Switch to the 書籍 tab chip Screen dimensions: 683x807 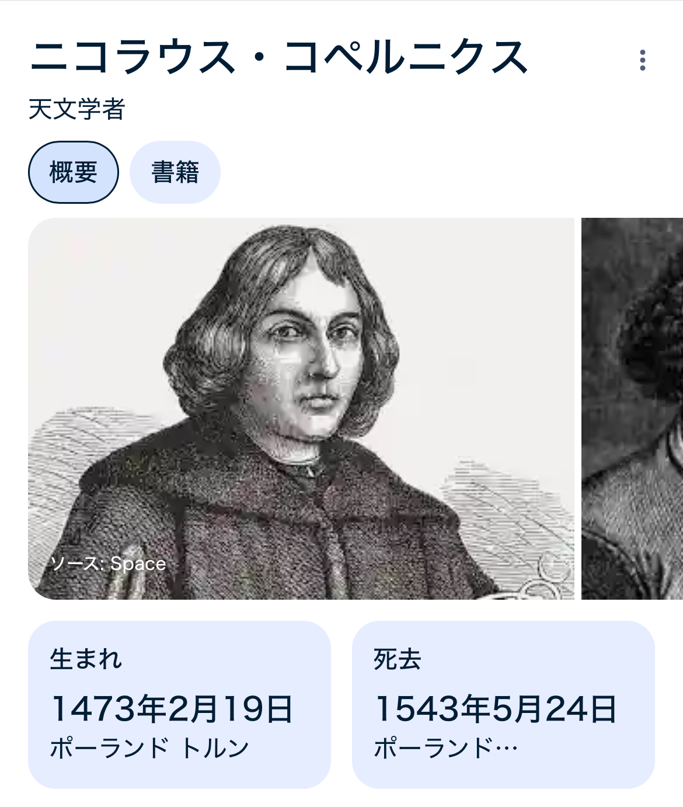tap(175, 172)
